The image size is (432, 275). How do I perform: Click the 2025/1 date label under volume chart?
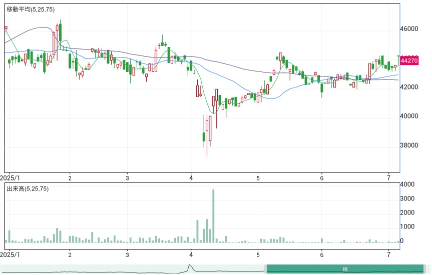coord(10,255)
